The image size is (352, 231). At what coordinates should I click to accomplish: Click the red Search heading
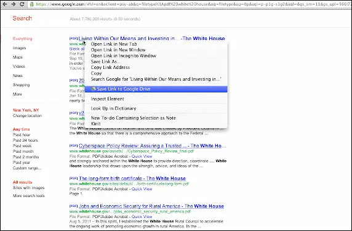[x=22, y=18]
